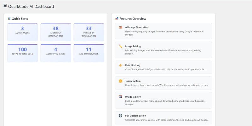Select the Rate Limiting feature heading
Screen dimensions: 252x126
[133, 65]
